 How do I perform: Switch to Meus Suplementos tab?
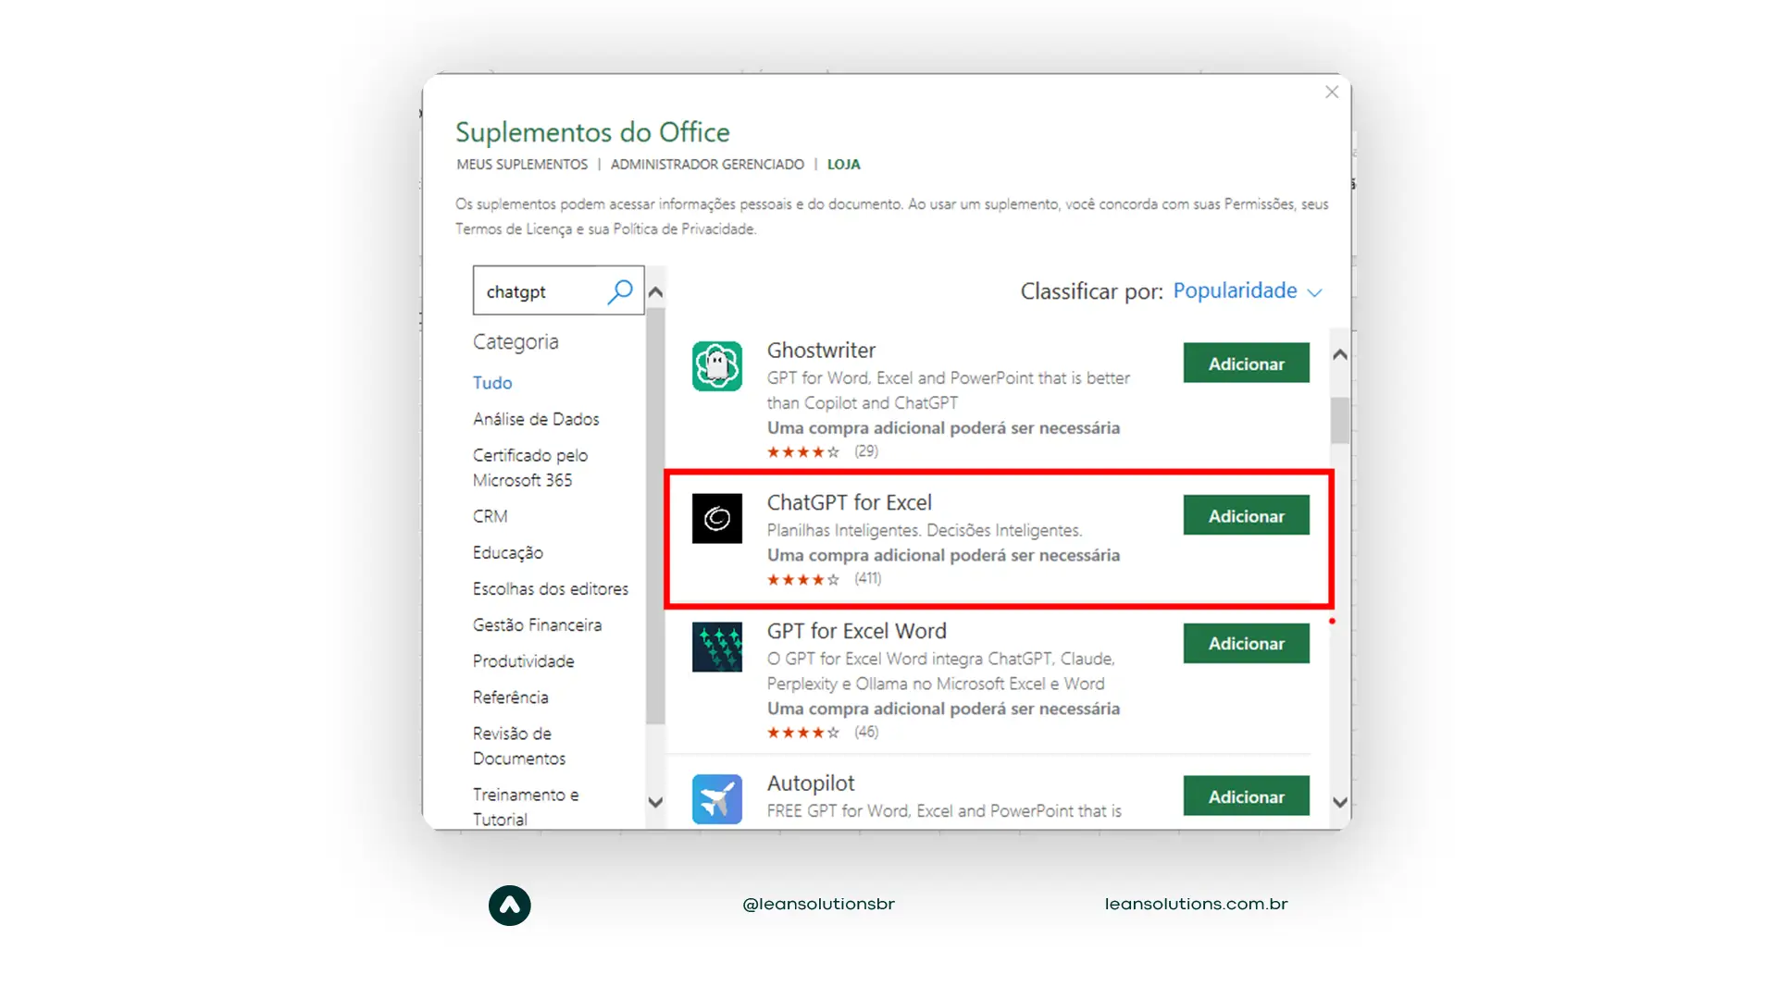click(x=522, y=165)
